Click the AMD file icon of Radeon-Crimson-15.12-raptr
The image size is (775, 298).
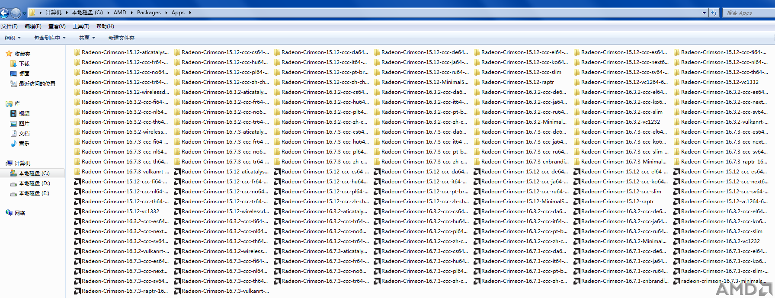pos(577,202)
